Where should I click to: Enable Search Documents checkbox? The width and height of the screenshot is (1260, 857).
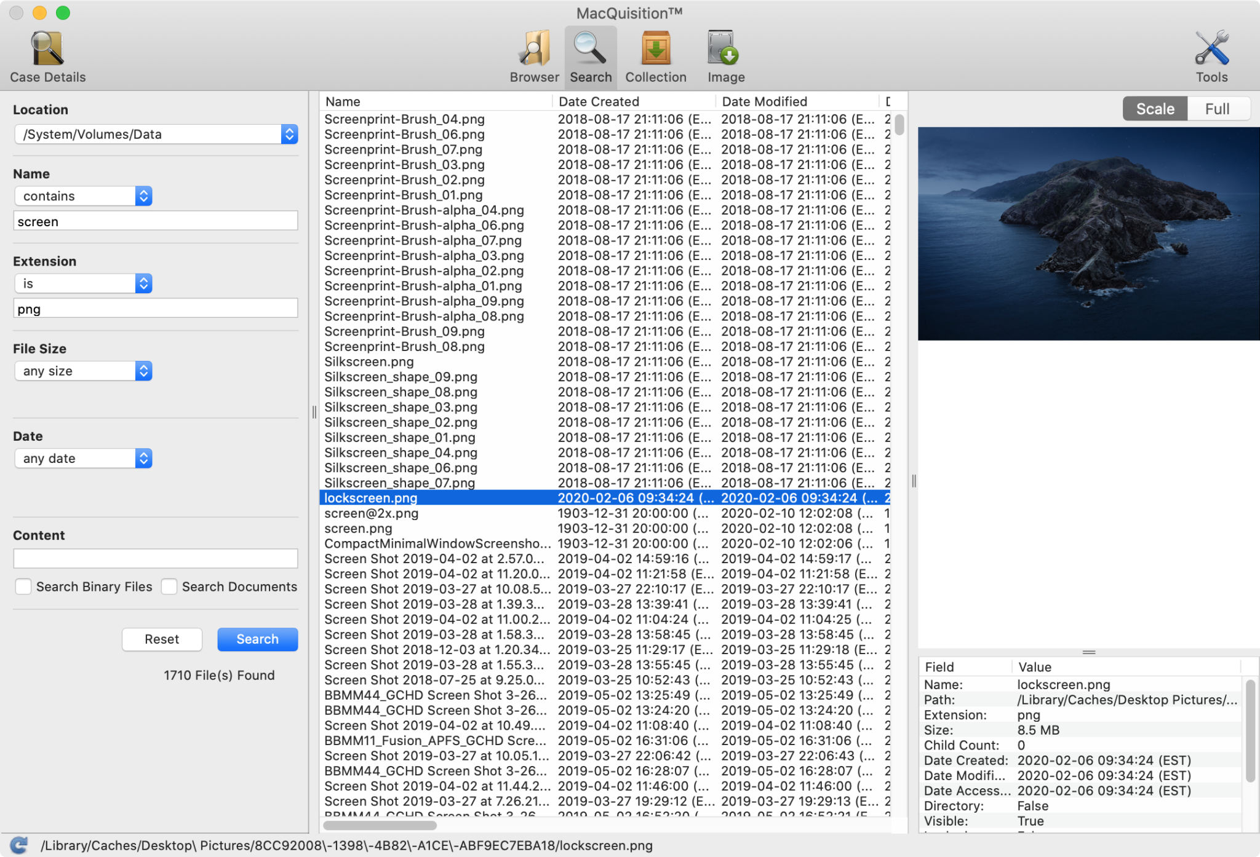pos(169,586)
